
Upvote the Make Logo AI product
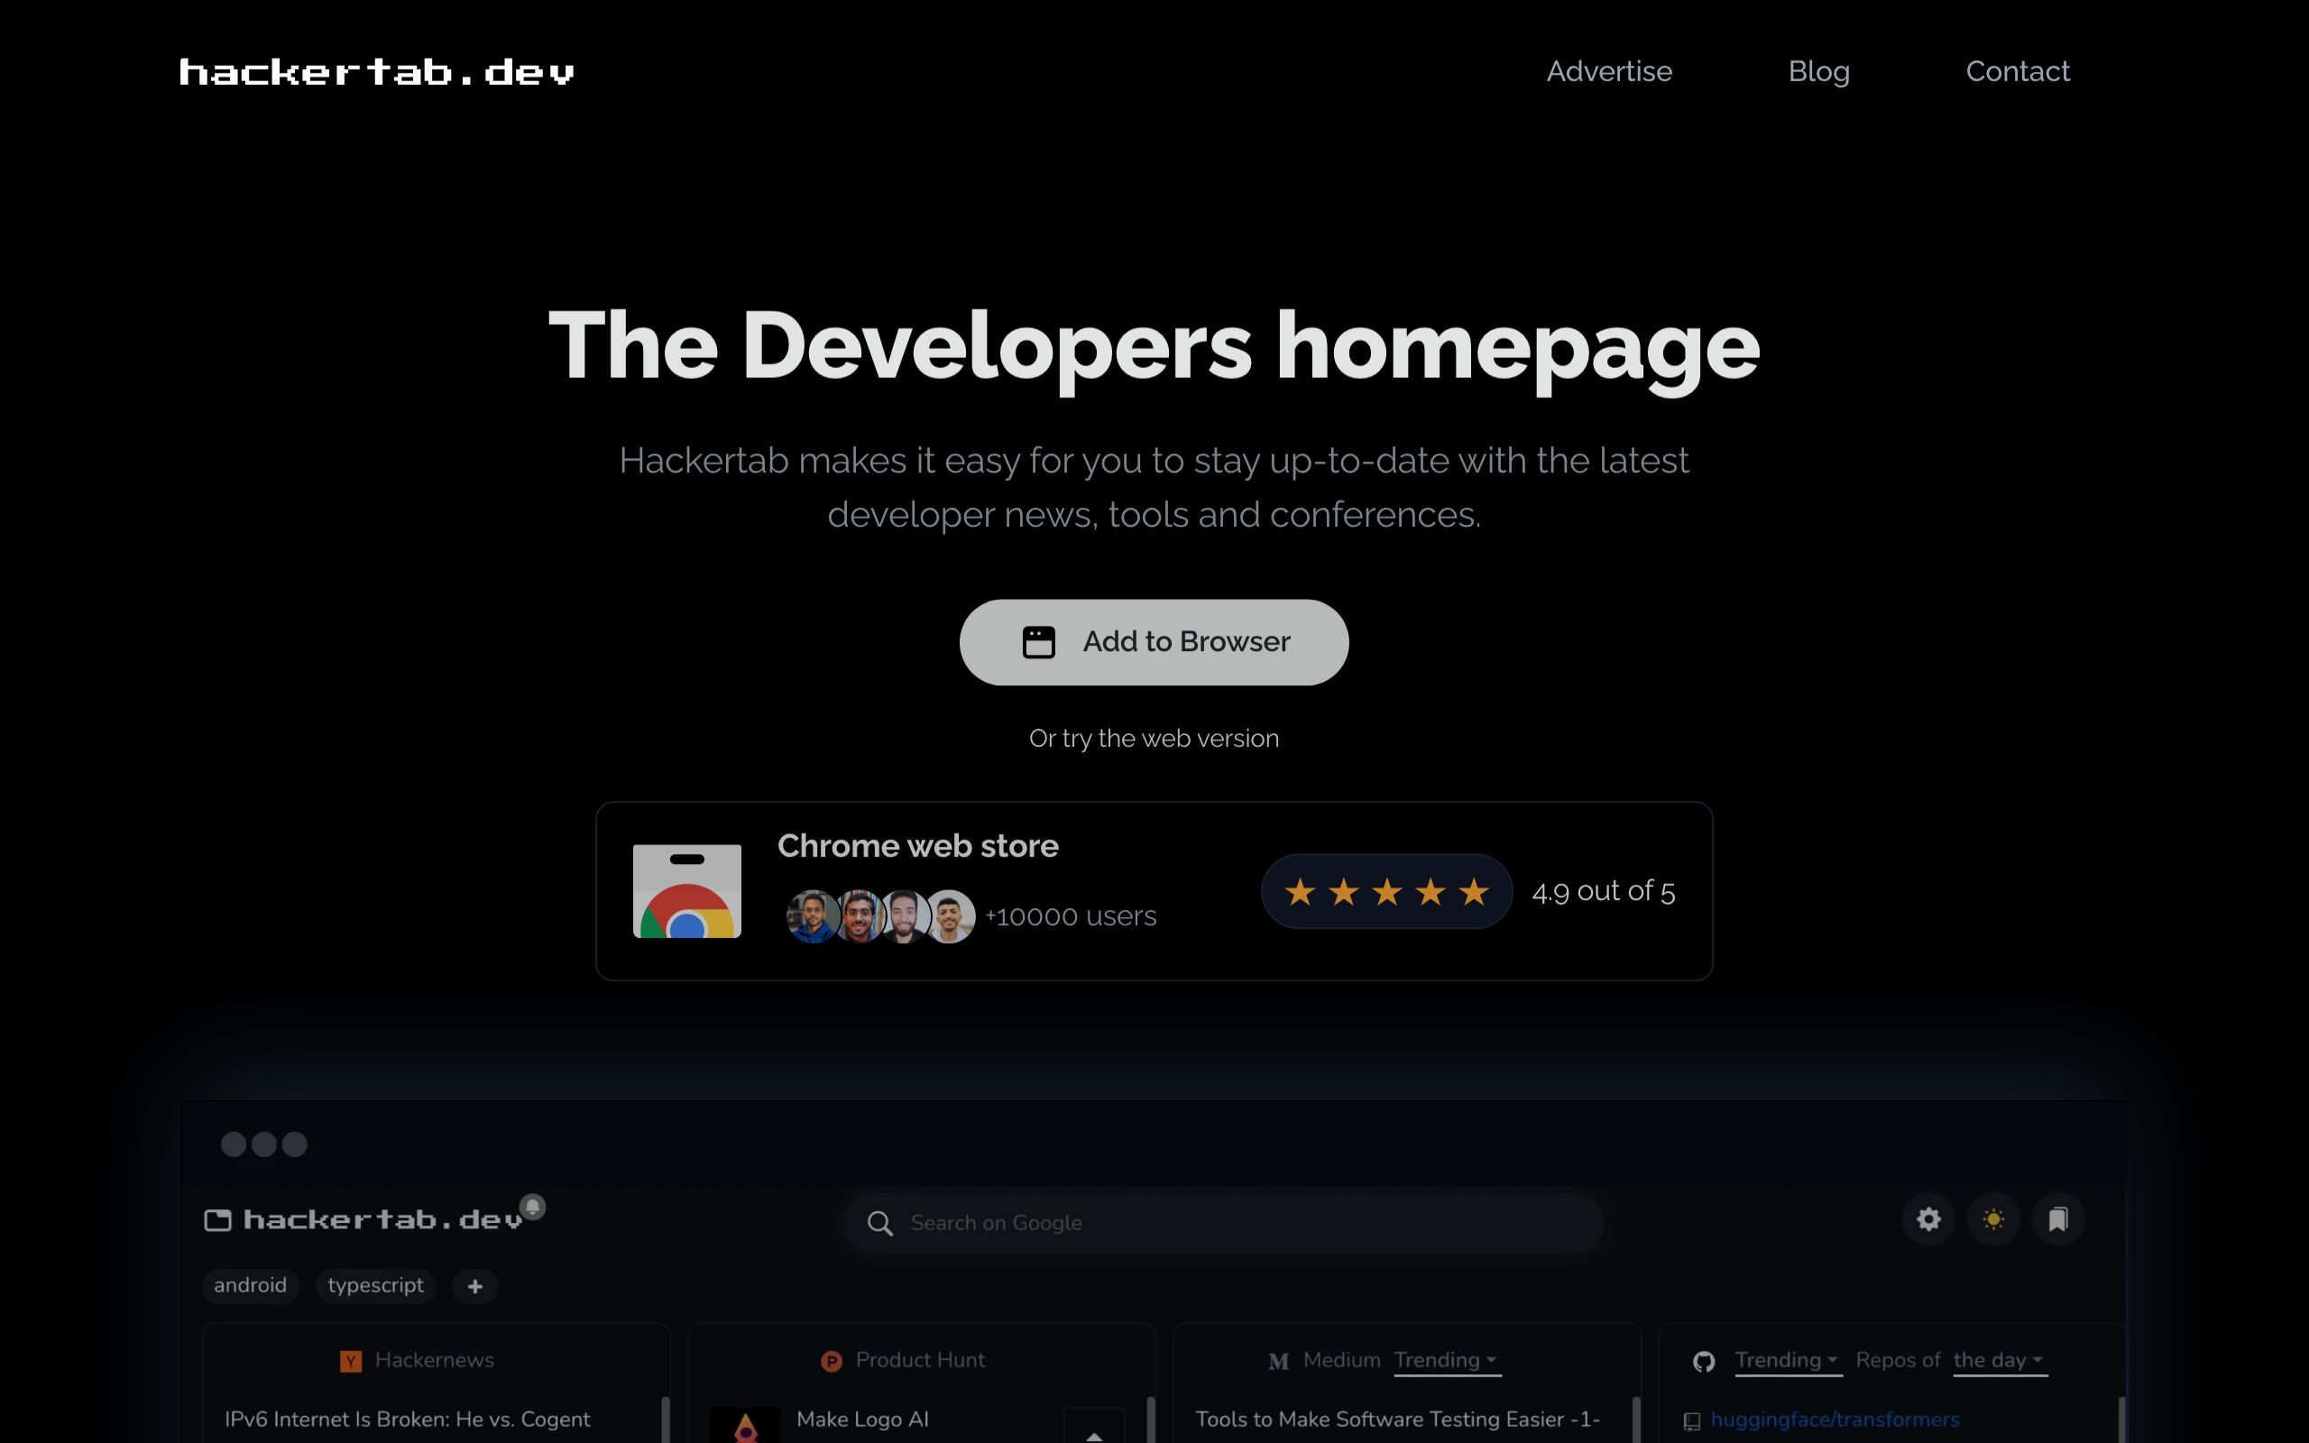[x=1094, y=1426]
